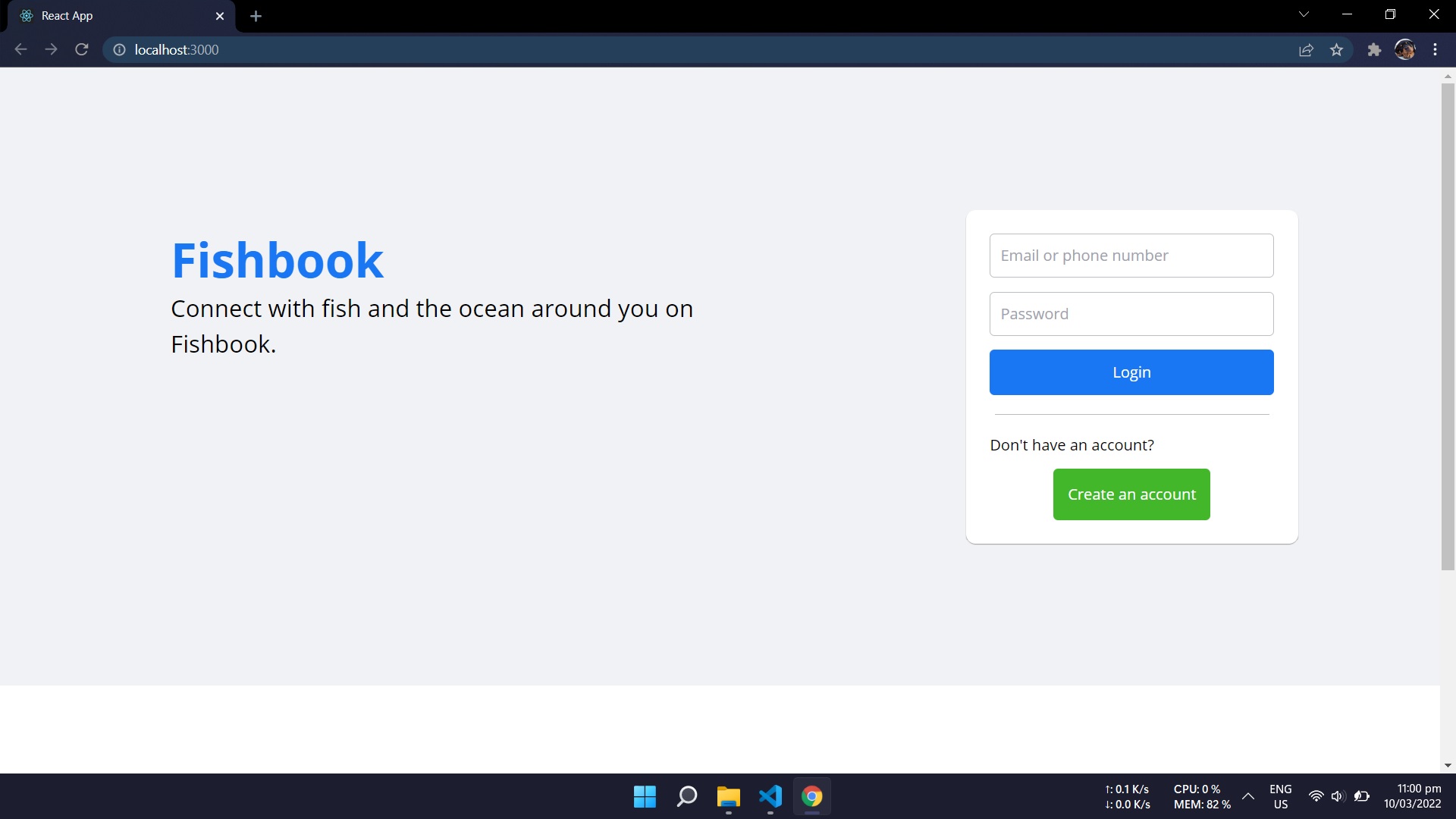The image size is (1456, 819).
Task: Click the 'Connect with fish and the ocean' tagline
Action: pos(431,326)
